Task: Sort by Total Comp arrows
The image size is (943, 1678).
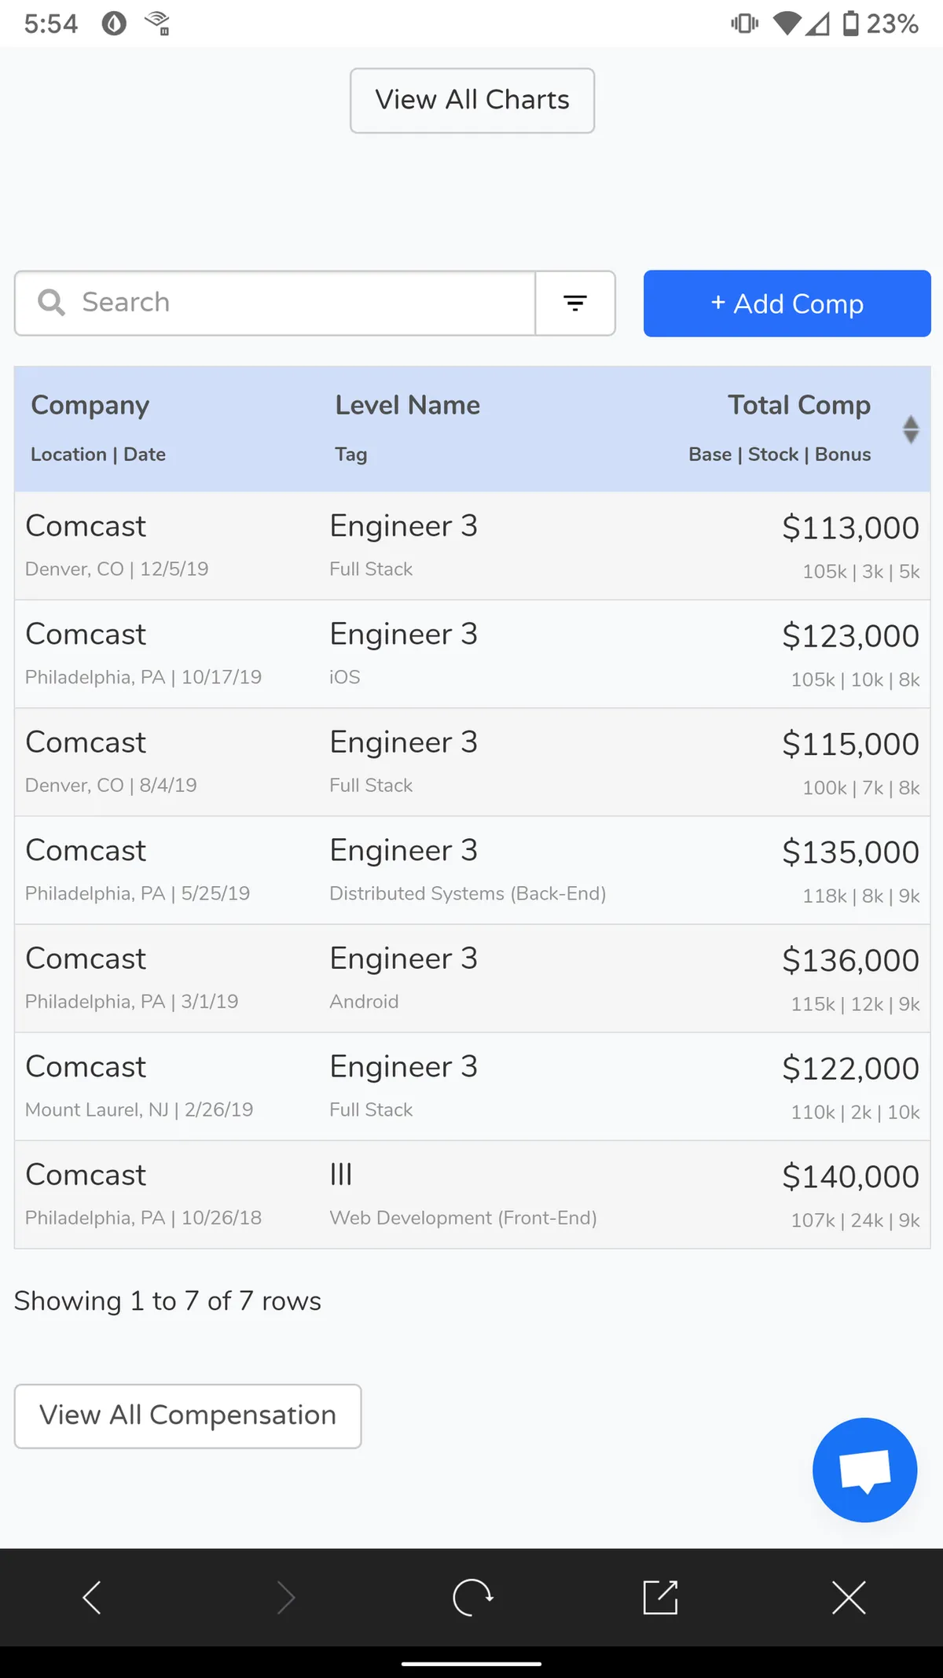Action: pyautogui.click(x=911, y=429)
